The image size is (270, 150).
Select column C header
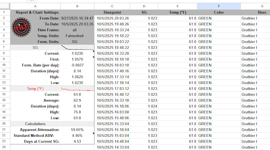112,6
